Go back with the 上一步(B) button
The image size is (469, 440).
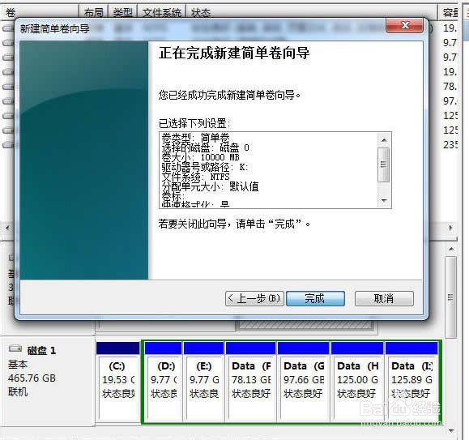[x=254, y=298]
